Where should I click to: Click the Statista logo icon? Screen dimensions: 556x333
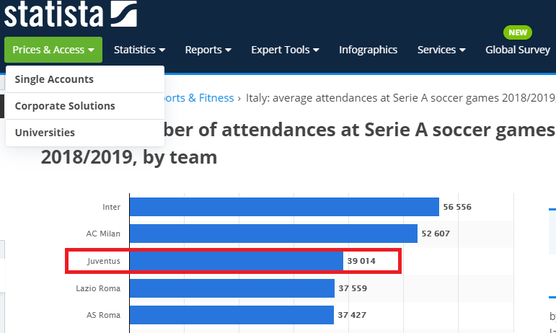[123, 13]
